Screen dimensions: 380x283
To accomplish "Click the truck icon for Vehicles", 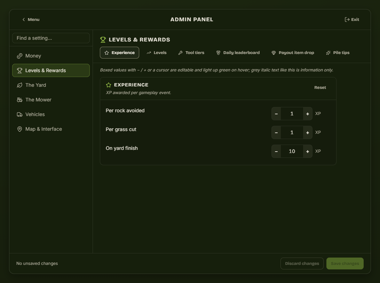I will [x=19, y=115].
